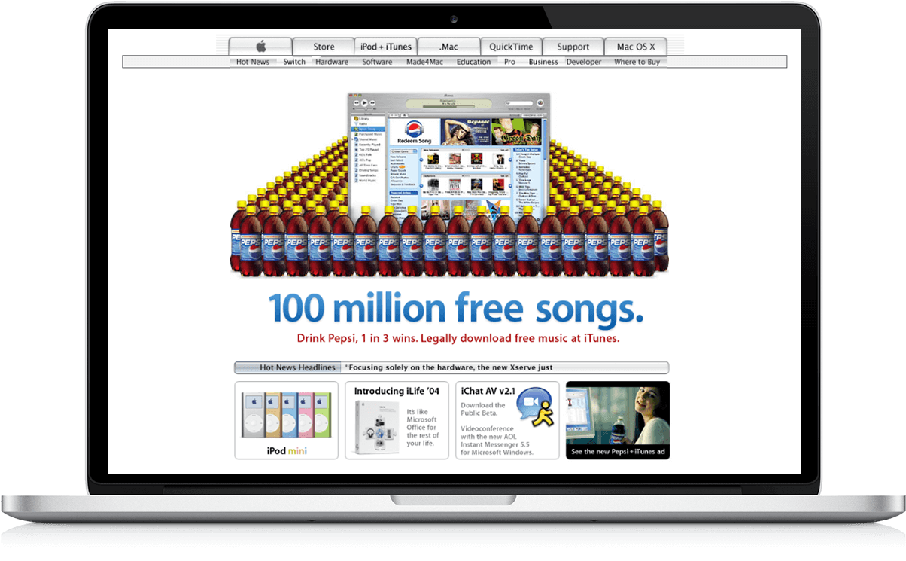
Task: Open "See the new Pepsi + iTunes ad"
Action: pyautogui.click(x=618, y=452)
